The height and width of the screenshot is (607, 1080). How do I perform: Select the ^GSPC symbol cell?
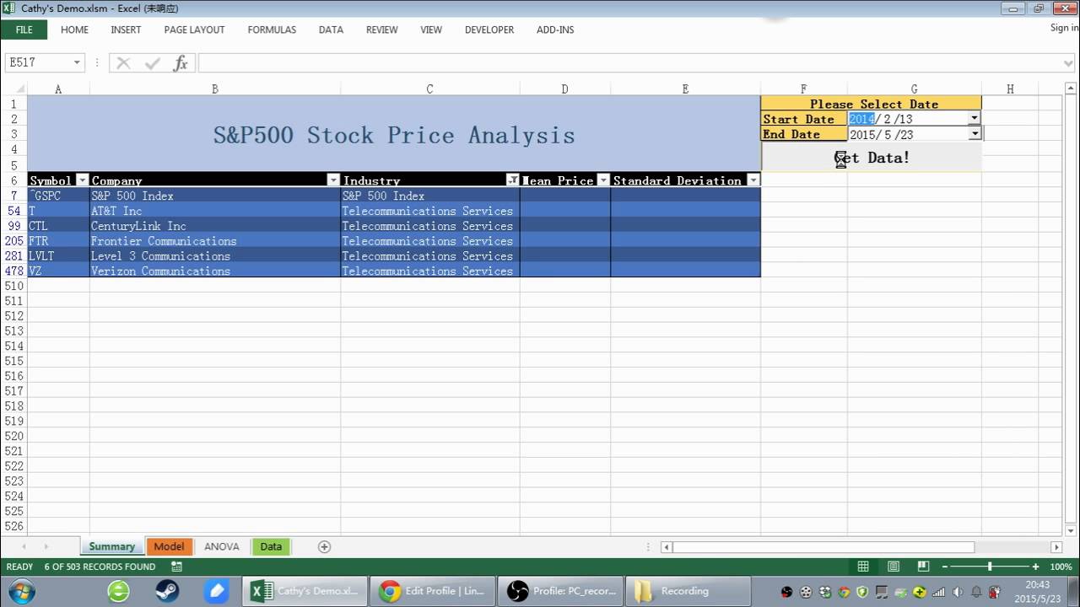pyautogui.click(x=58, y=196)
